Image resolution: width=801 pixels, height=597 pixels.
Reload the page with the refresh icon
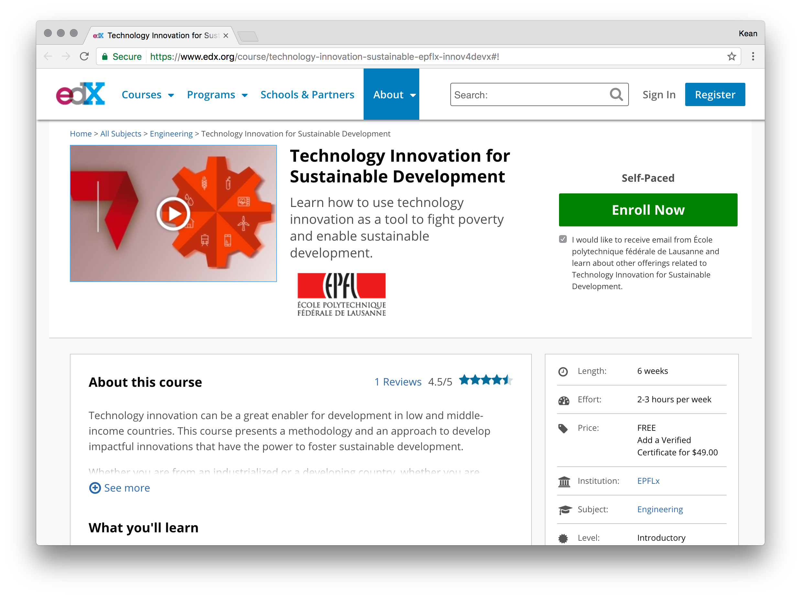[x=84, y=56]
